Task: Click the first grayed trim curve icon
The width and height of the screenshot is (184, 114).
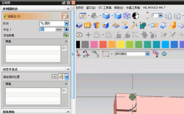Action: [x=164, y=35]
